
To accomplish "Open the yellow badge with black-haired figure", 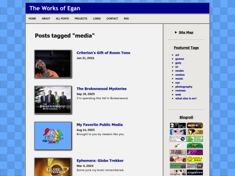I will [x=195, y=132].
